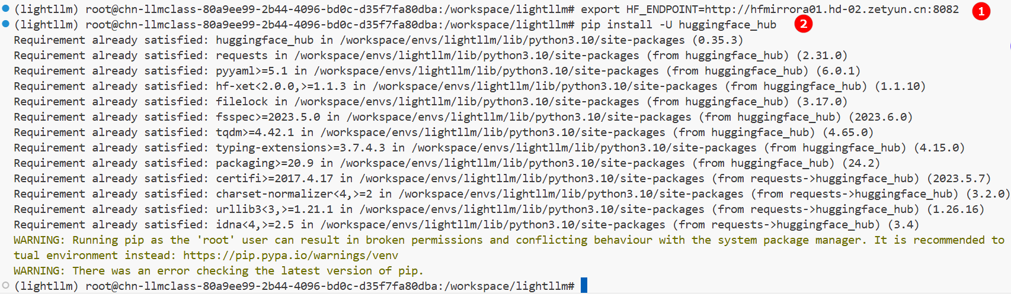Image resolution: width=1011 pixels, height=294 pixels.
Task: Click the red badge numbered 1
Action: (981, 11)
